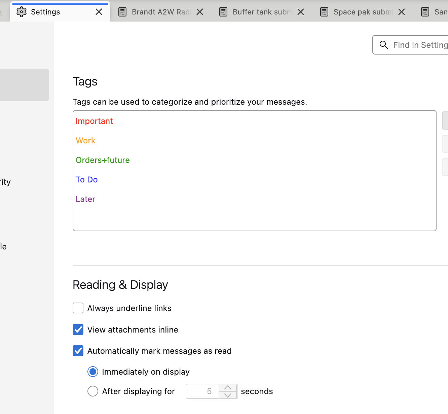Select Immediately on display radio option
The image size is (448, 414).
pos(93,372)
